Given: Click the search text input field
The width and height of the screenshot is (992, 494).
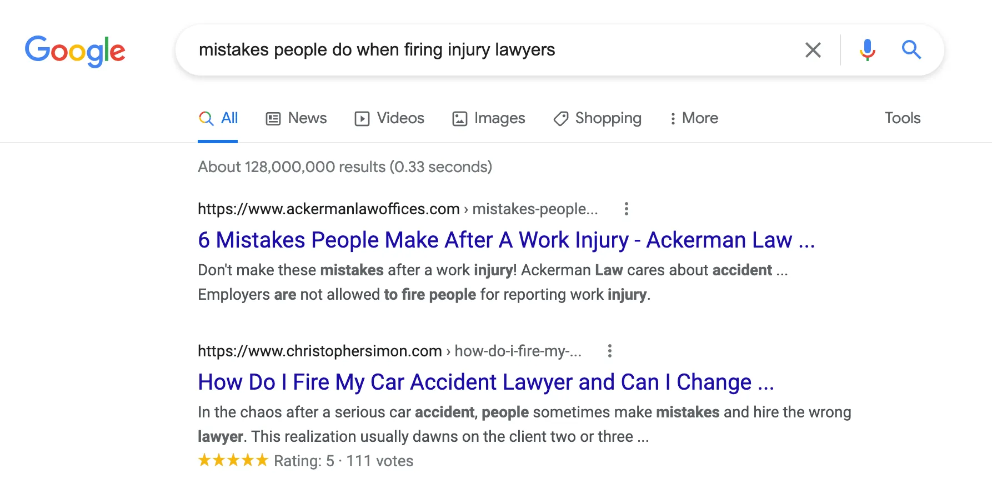Looking at the screenshot, I should pyautogui.click(x=489, y=50).
